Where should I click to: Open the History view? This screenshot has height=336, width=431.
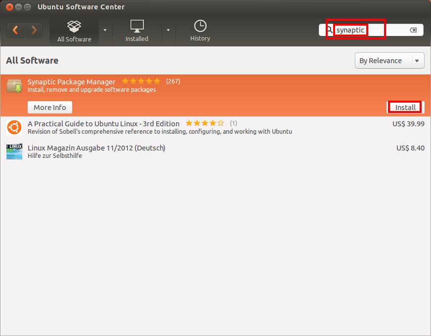pyautogui.click(x=200, y=31)
